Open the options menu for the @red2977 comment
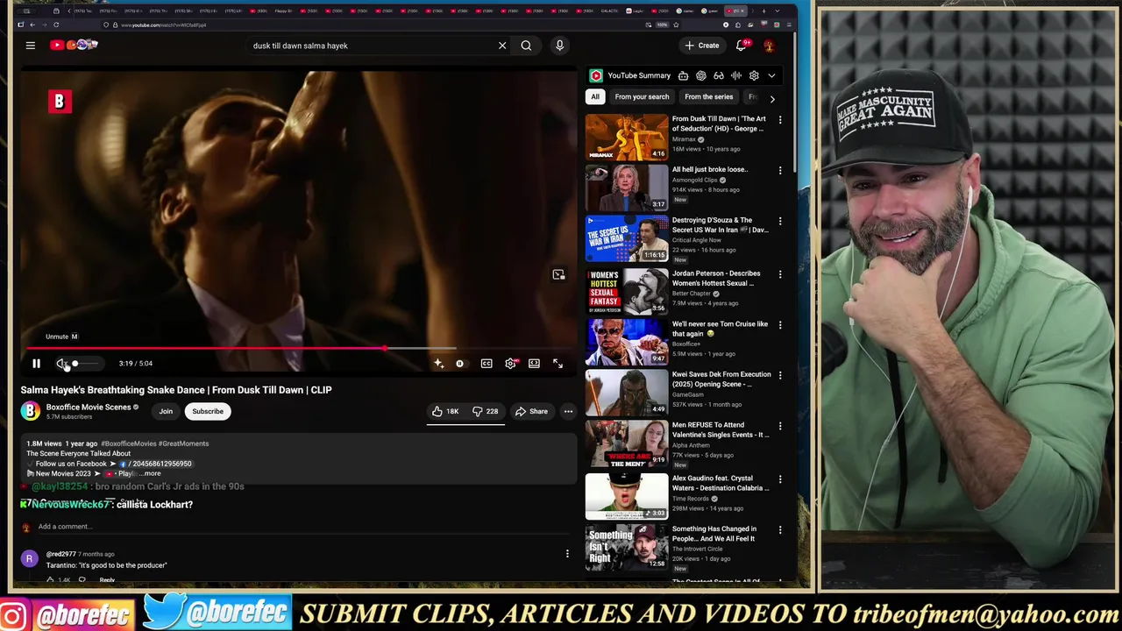This screenshot has width=1122, height=631. tap(567, 554)
